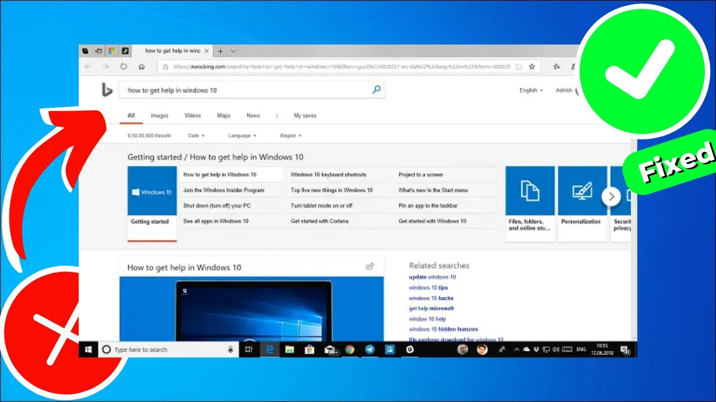Switch to the Images tab
This screenshot has height=402, width=716.
coord(159,116)
